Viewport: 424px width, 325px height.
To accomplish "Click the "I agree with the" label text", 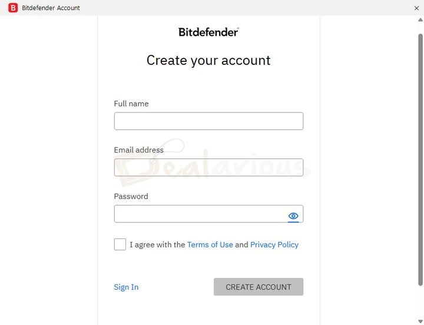I will [x=157, y=244].
